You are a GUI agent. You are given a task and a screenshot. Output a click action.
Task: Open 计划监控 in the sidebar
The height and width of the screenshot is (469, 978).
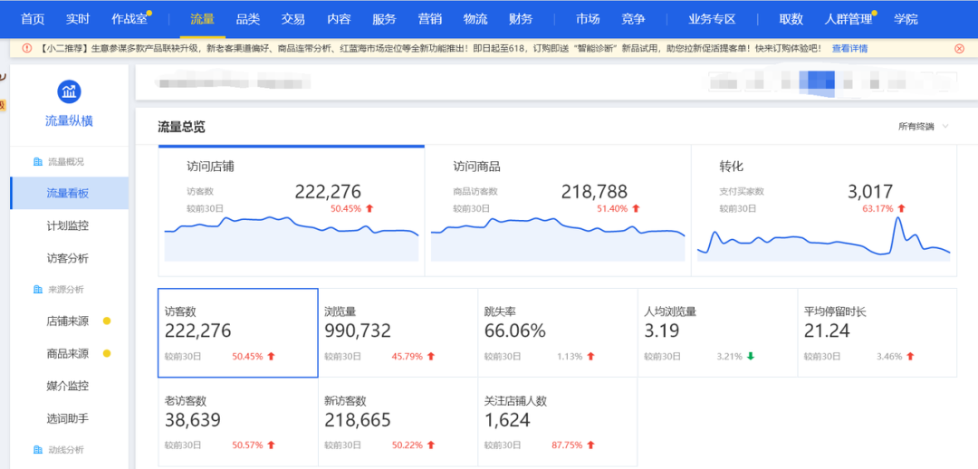coord(69,225)
